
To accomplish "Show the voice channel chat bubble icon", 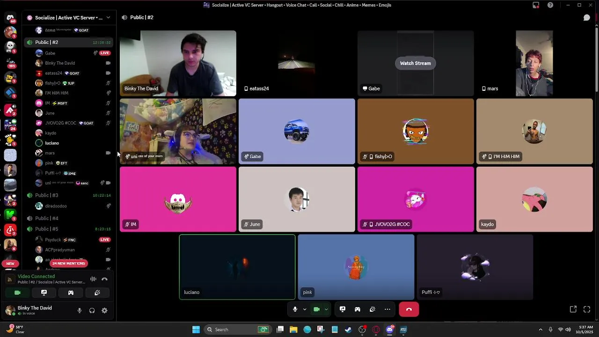I will (586, 18).
